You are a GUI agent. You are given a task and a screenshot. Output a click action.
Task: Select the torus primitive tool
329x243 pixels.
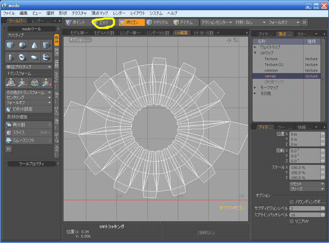(22, 57)
